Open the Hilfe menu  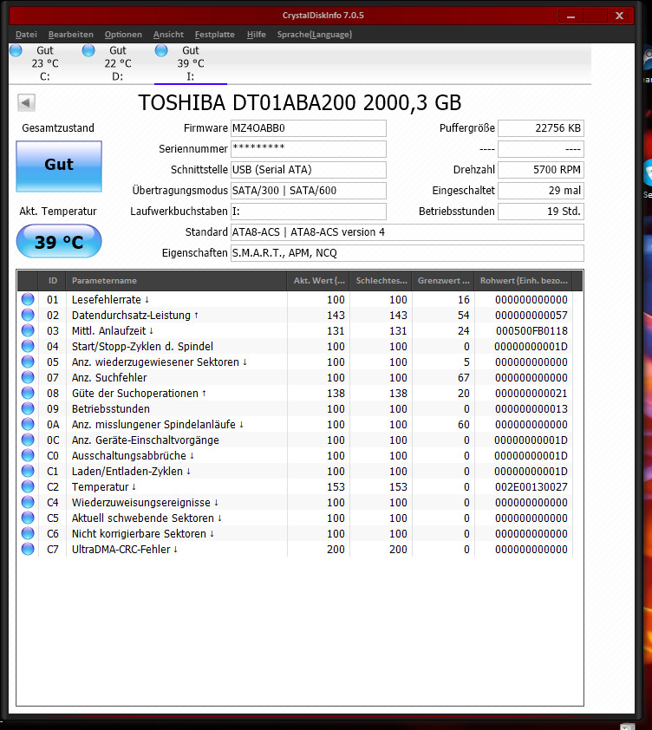[x=256, y=35]
